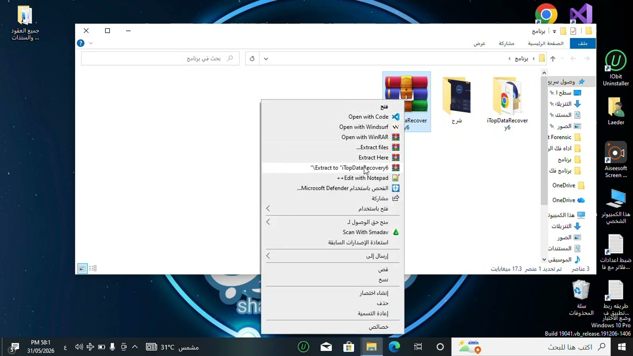The width and height of the screenshot is (633, 356).
Task: Switch to large icons view button
Action: [82, 268]
